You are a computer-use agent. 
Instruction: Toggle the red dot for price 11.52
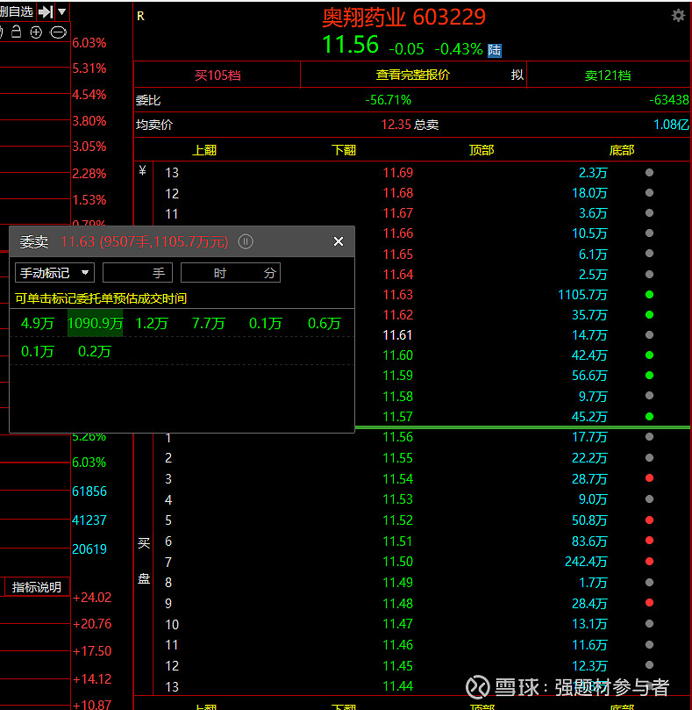[x=649, y=520]
